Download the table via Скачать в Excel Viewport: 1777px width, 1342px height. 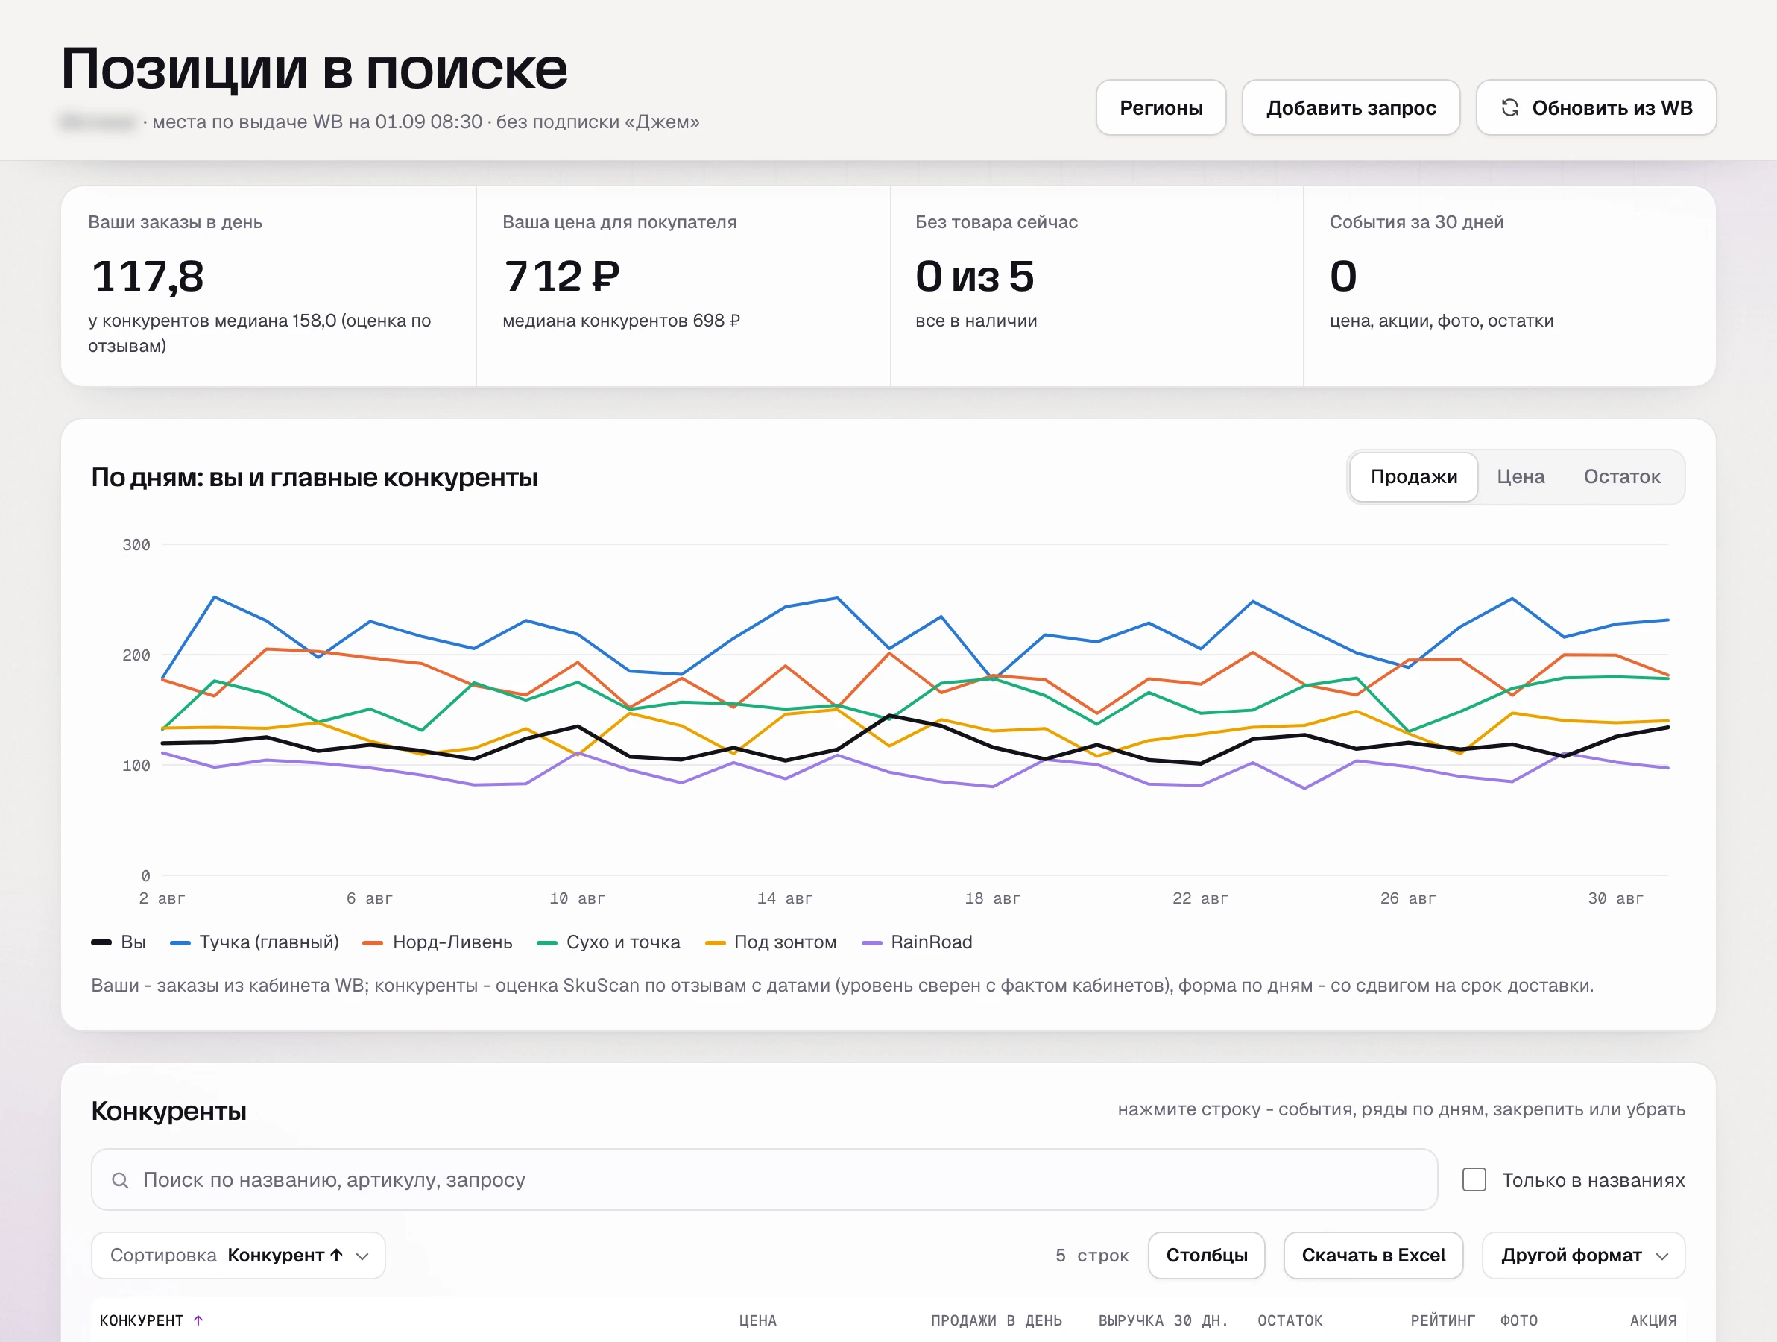1373,1256
